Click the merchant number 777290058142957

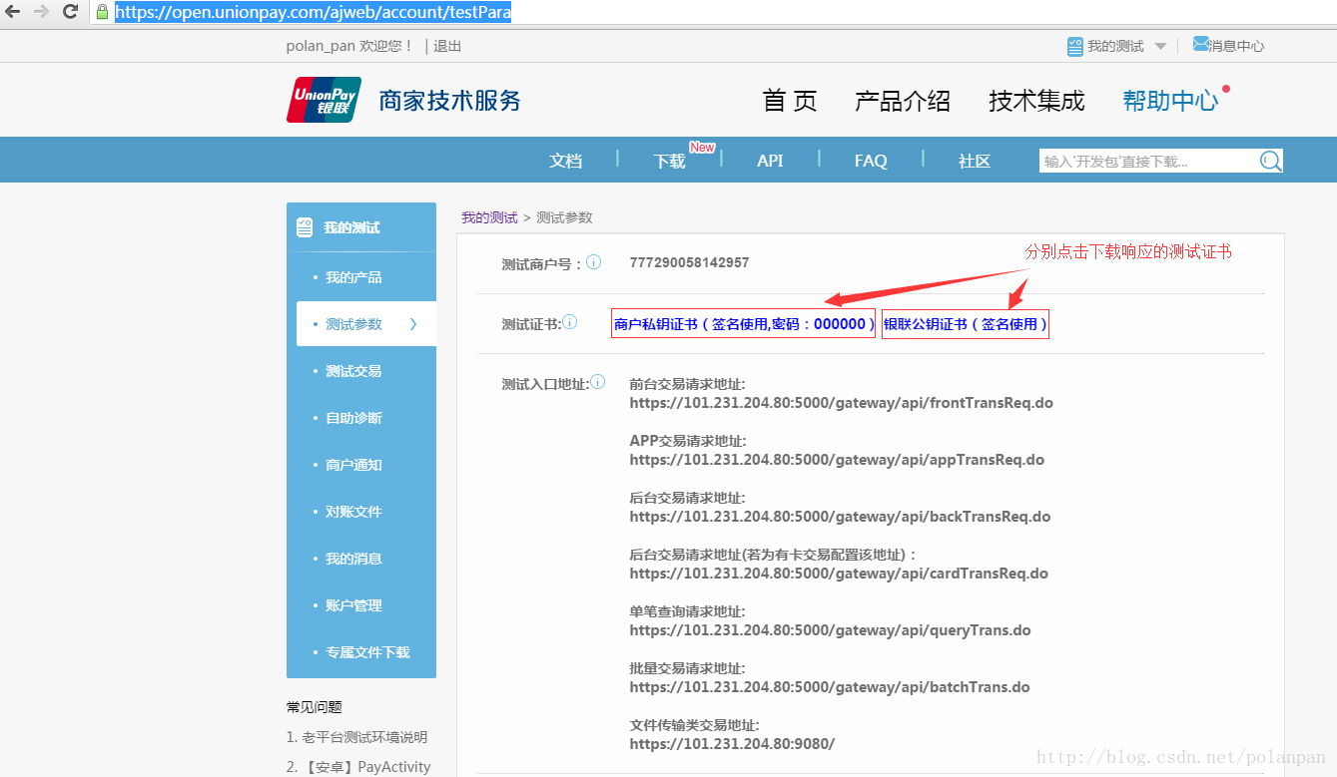[x=689, y=262]
